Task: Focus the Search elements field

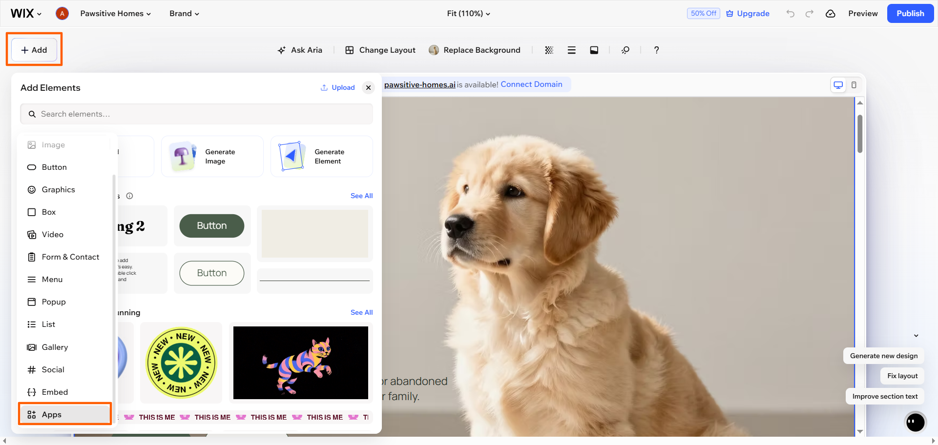Action: tap(196, 114)
